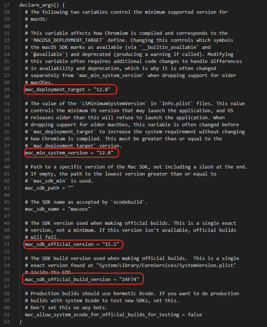Screen dimensions: 267x327
Task: Click line number 29 in the gutter
Action: pos(7,90)
